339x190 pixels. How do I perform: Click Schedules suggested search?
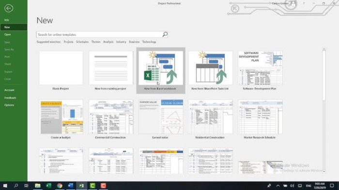[82, 42]
